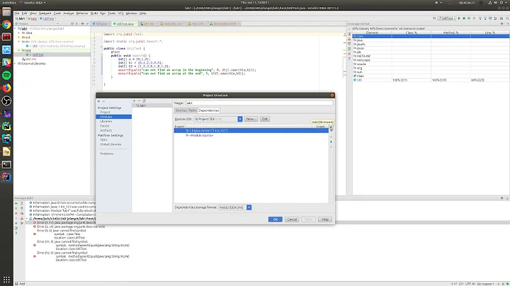Click the stop red X in Messages panel
This screenshot has height=286, width=510.
click(16, 213)
